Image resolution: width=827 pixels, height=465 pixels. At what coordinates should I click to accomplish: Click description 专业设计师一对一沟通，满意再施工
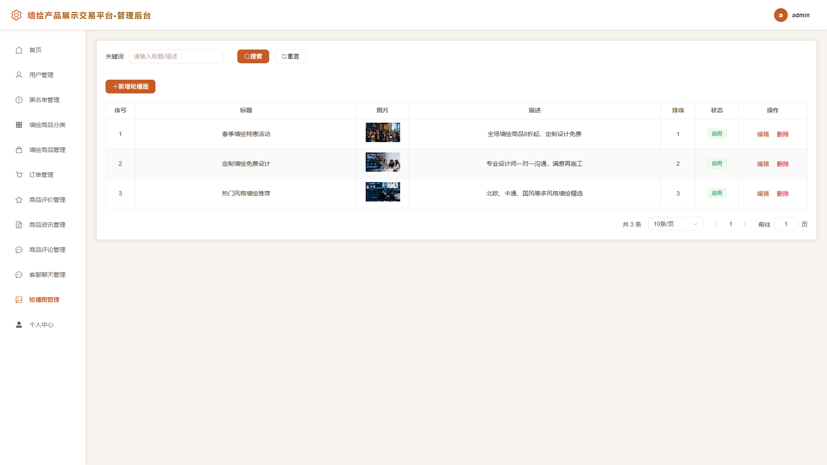pos(535,164)
